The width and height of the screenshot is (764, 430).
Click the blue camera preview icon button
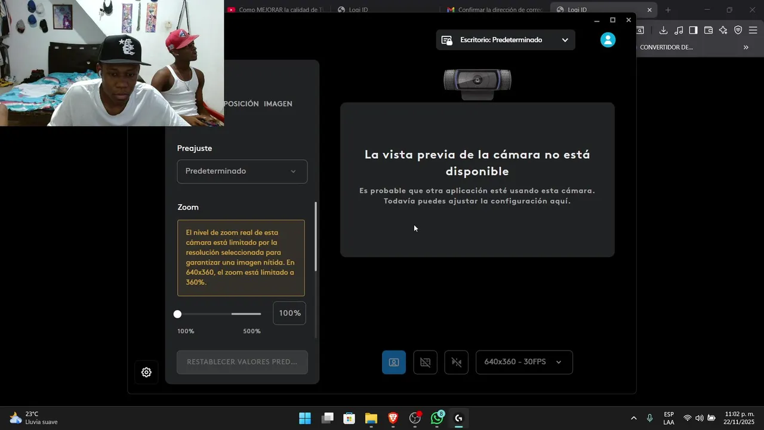pyautogui.click(x=394, y=363)
